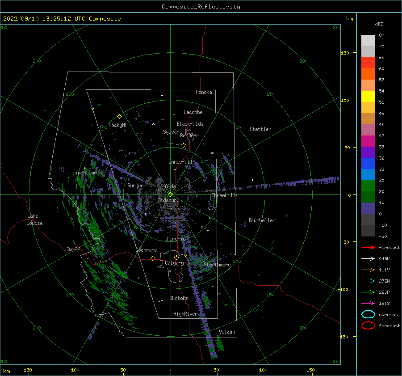The width and height of the screenshot is (402, 376).
Task: Click the Composite_Reflectivity title
Action: [x=201, y=7]
